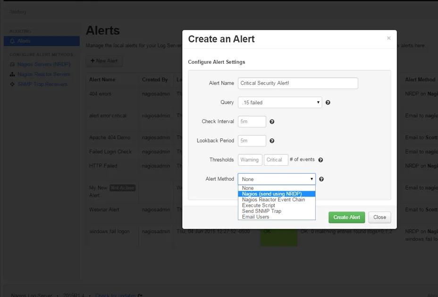Click the HTTP Failed alert name
The image size is (438, 297).
[x=103, y=166]
